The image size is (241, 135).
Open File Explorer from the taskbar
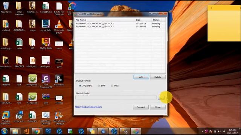click(x=15, y=132)
